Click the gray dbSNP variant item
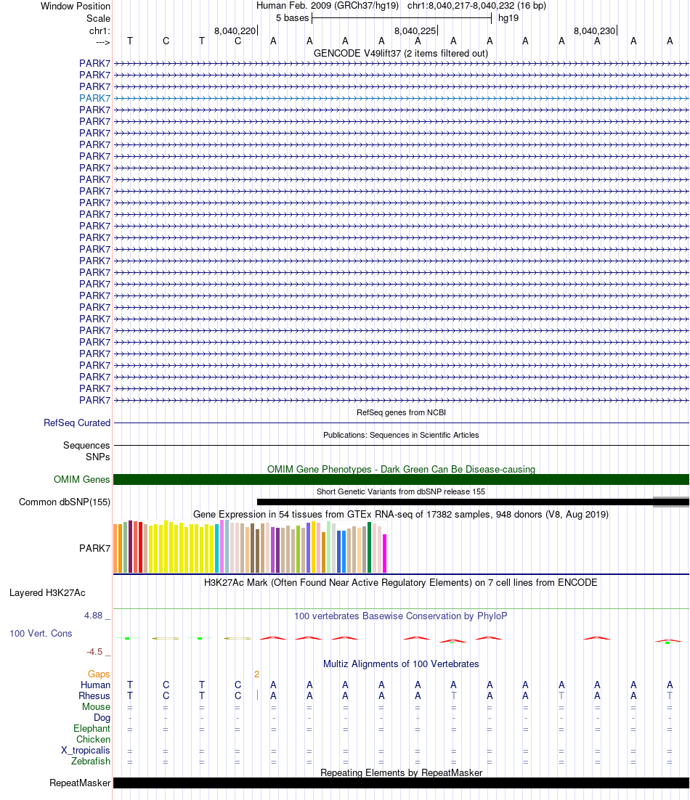Viewport: 690px width, 800px height. [x=671, y=502]
